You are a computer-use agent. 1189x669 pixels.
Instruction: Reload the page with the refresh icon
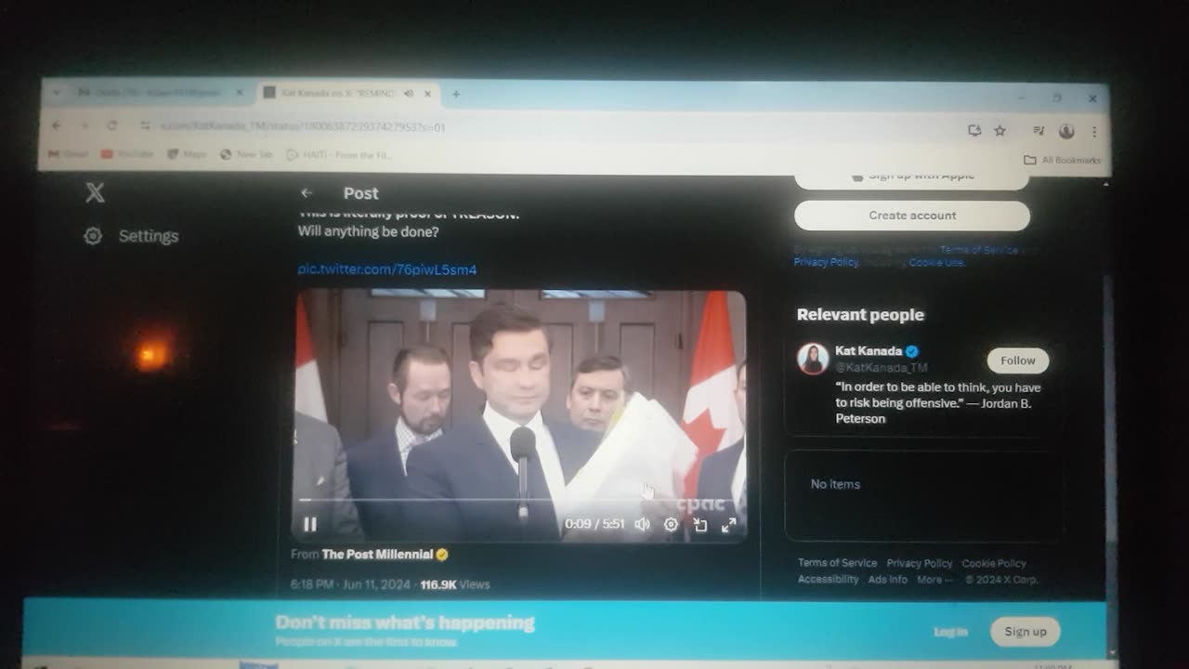point(111,126)
